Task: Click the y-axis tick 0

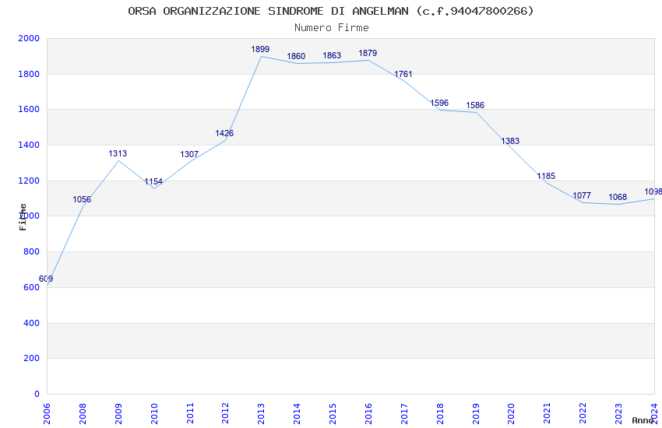Action: 37,394
